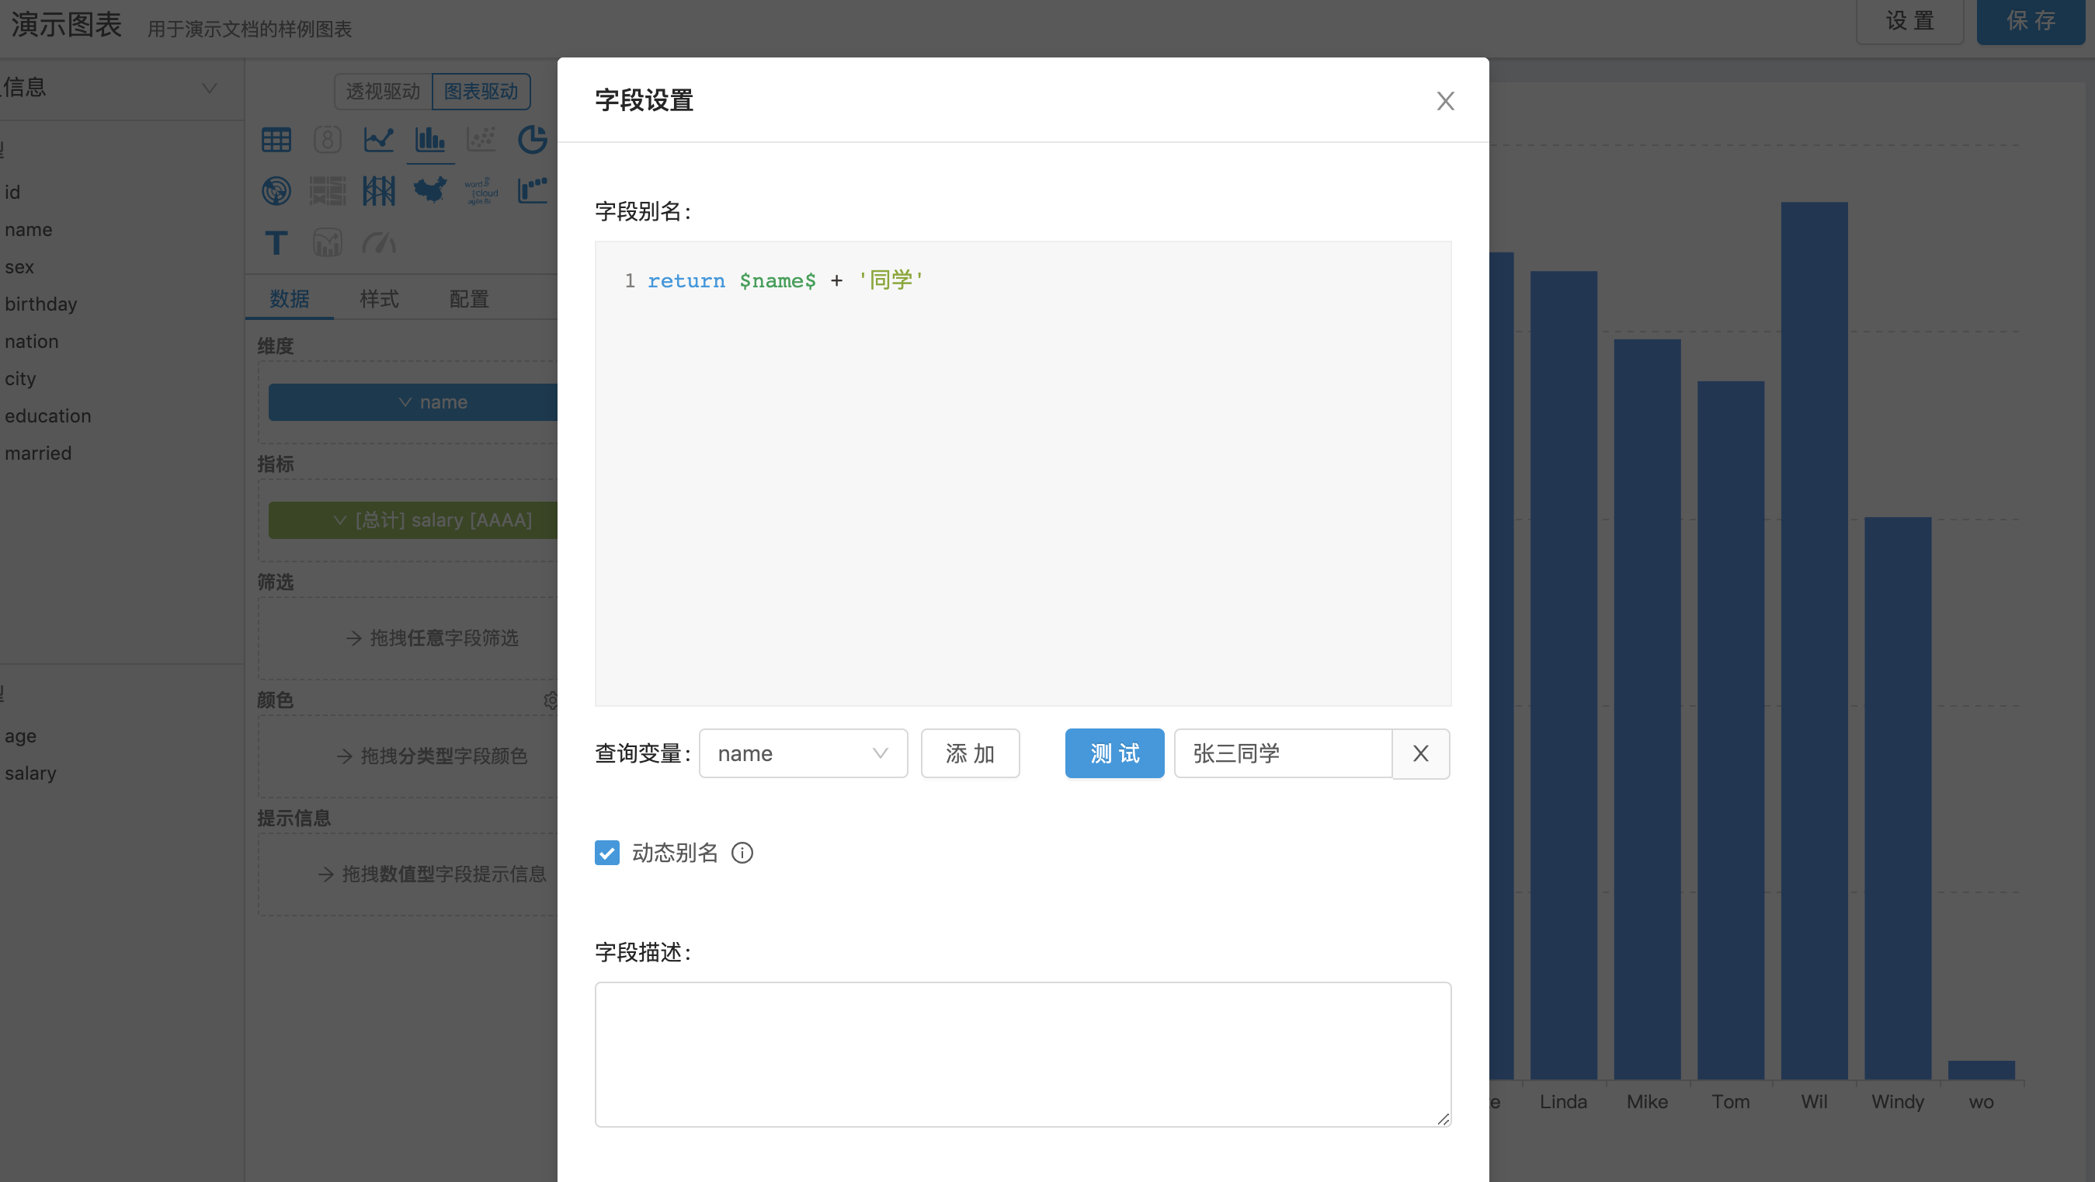This screenshot has height=1182, width=2095.
Task: Select the table chart type icon
Action: click(x=276, y=140)
